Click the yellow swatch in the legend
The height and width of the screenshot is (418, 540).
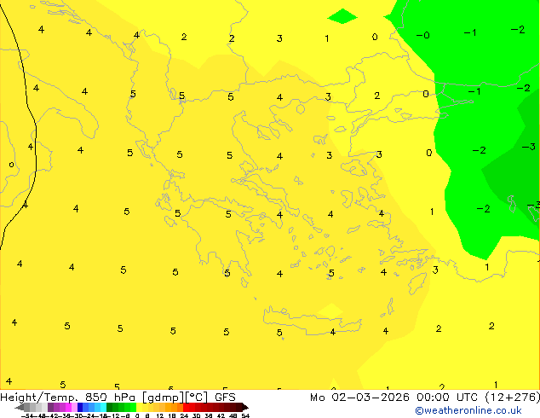point(140,407)
